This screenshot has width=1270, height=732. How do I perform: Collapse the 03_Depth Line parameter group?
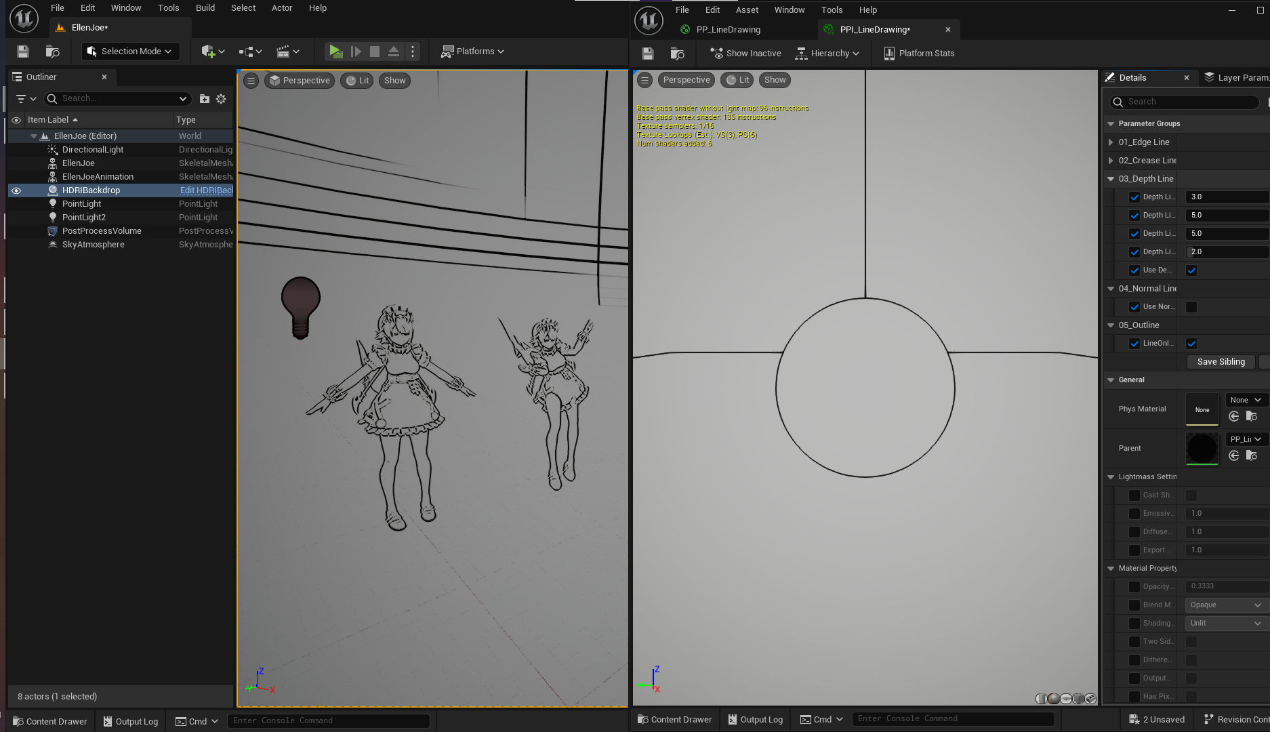pyautogui.click(x=1111, y=179)
